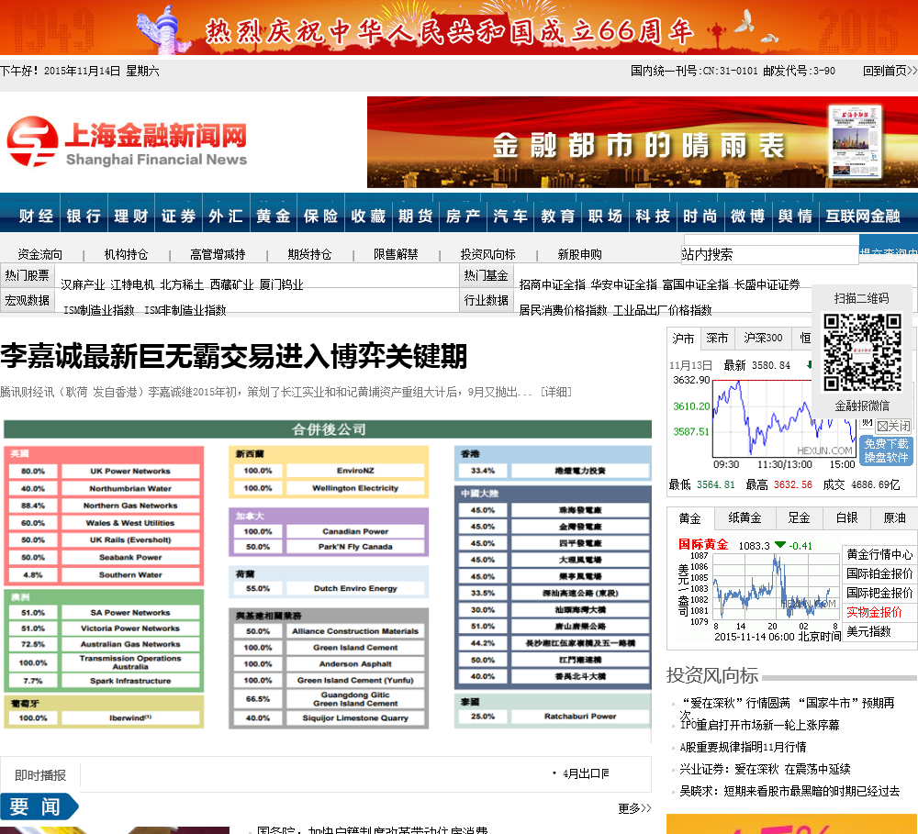The image size is (918, 834).
Task: Click the 资金流向 sub-navigation link
Action: tap(39, 254)
